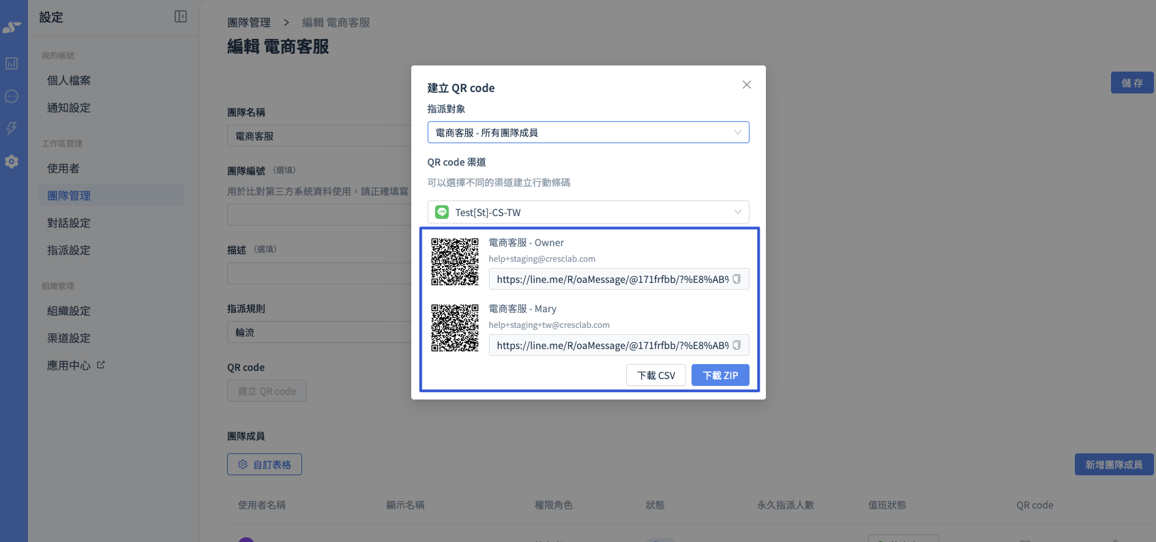Screen dimensions: 1156x542
Task: Download QR codes as CSV
Action: coord(656,375)
